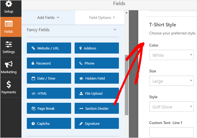Click the scrollbar up arrow
Screen dimensions: 197x138
tap(127, 13)
